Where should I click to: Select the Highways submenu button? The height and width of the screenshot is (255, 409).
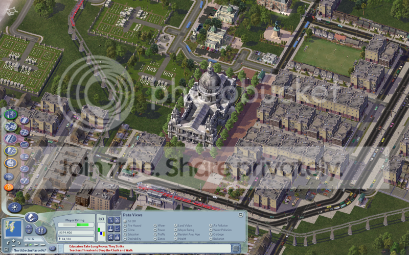[x=24, y=133]
